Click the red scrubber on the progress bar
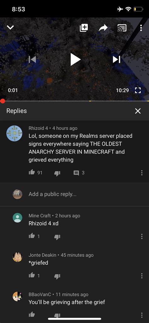The height and width of the screenshot is (323, 149). [3, 101]
